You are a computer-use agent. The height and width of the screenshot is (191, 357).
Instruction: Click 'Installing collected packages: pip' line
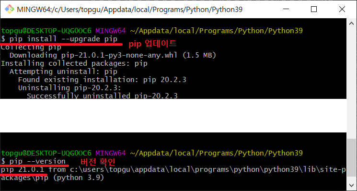[74, 63]
